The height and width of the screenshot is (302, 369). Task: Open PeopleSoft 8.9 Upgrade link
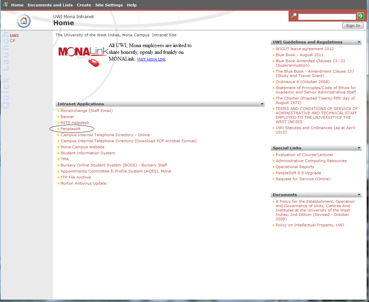click(298, 173)
